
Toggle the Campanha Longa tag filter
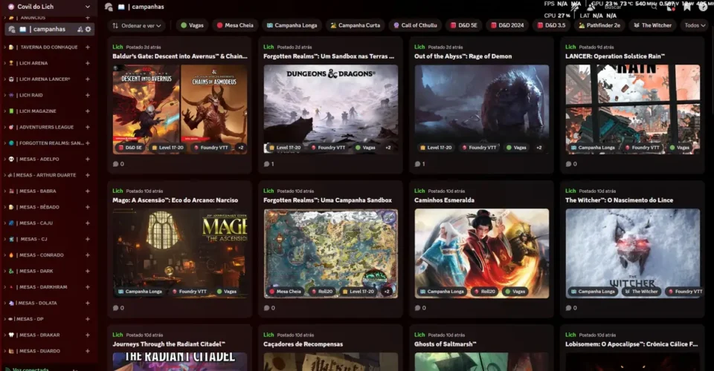[x=292, y=25]
